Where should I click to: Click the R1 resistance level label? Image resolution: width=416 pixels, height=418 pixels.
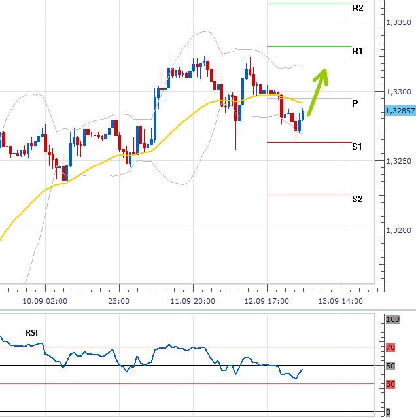(x=357, y=51)
